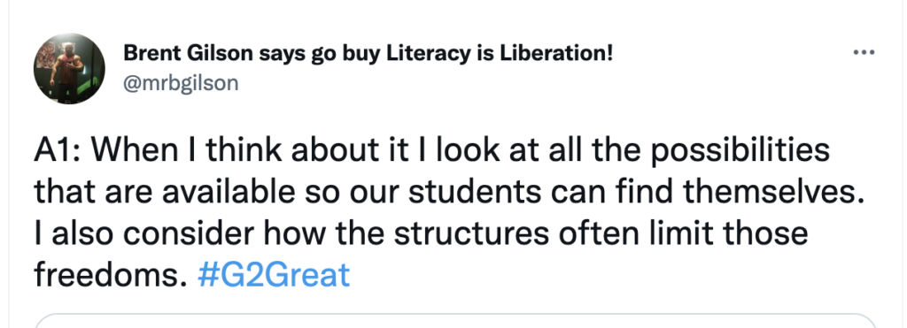Click the embedded card below the tweet

click(456, 321)
